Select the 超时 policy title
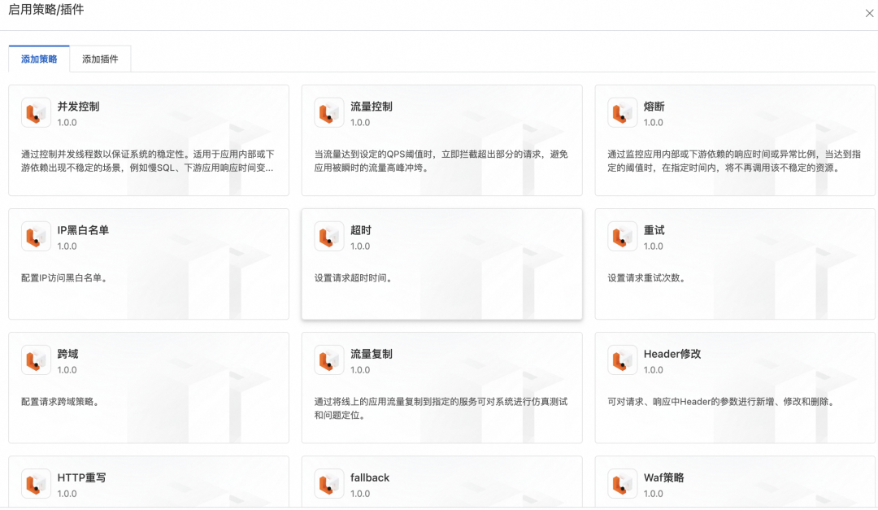 pyautogui.click(x=361, y=230)
